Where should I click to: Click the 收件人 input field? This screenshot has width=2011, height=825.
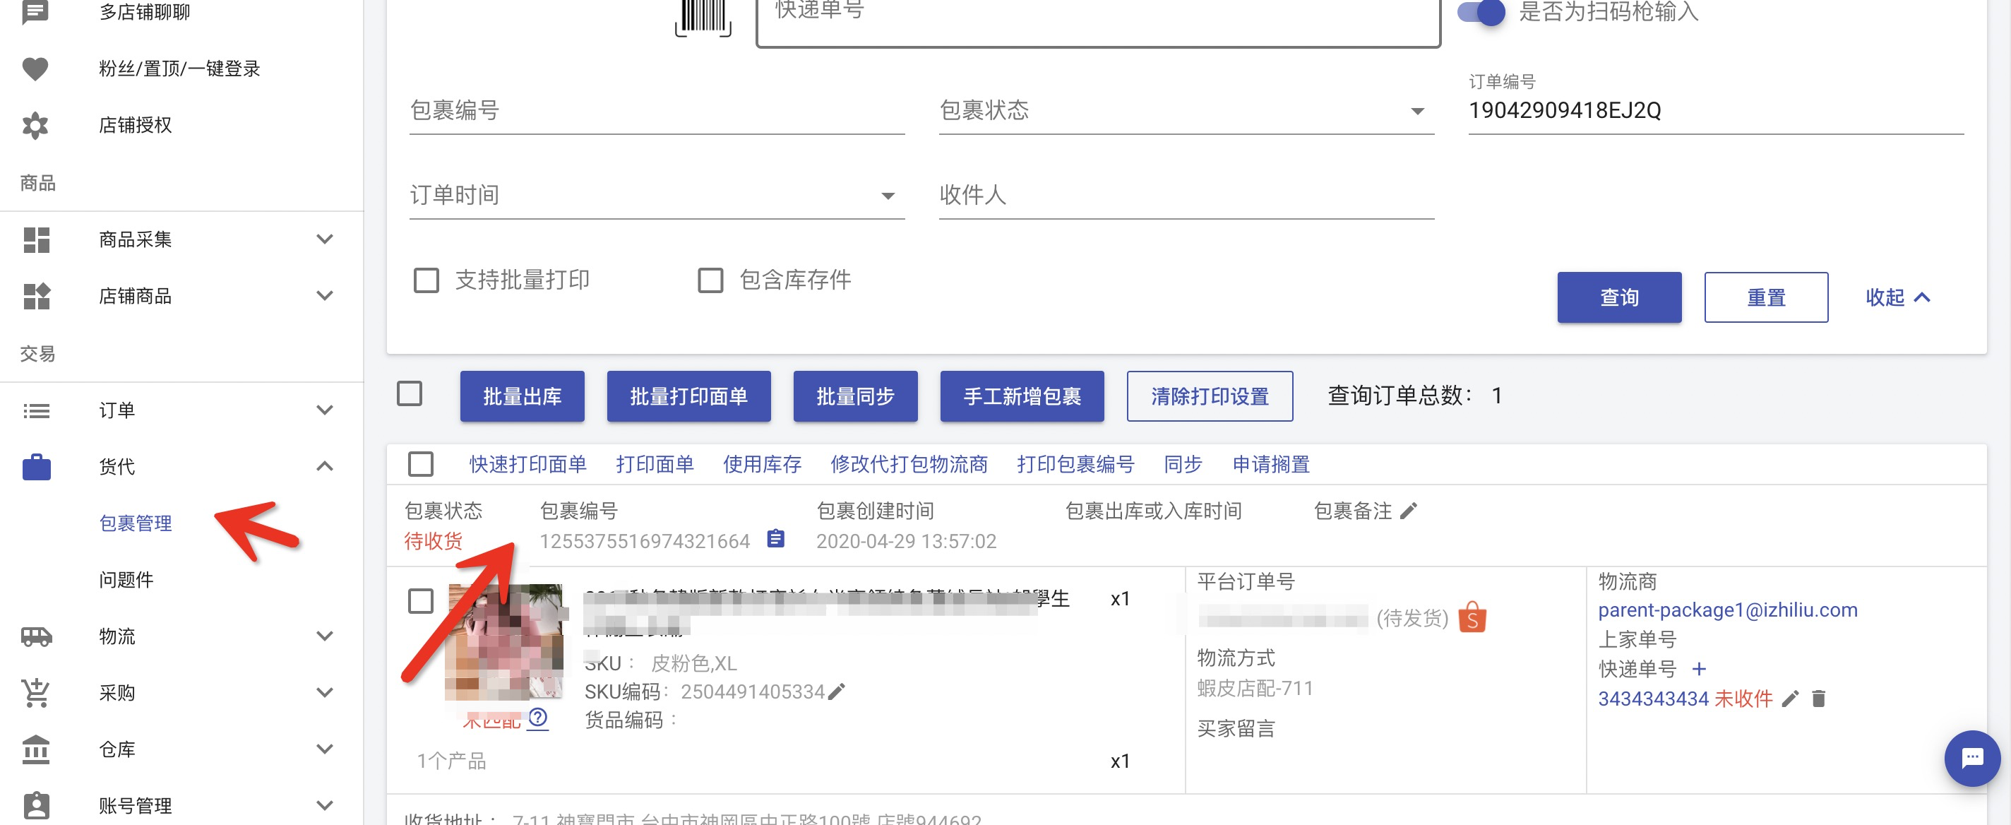(x=1185, y=196)
